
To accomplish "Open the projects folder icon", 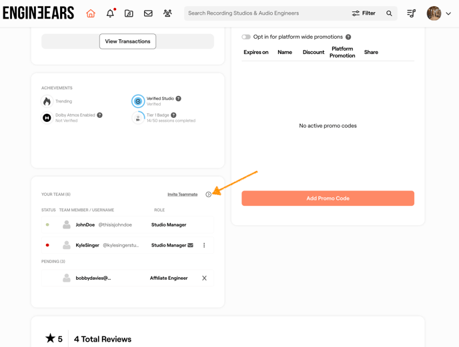I will (129, 13).
